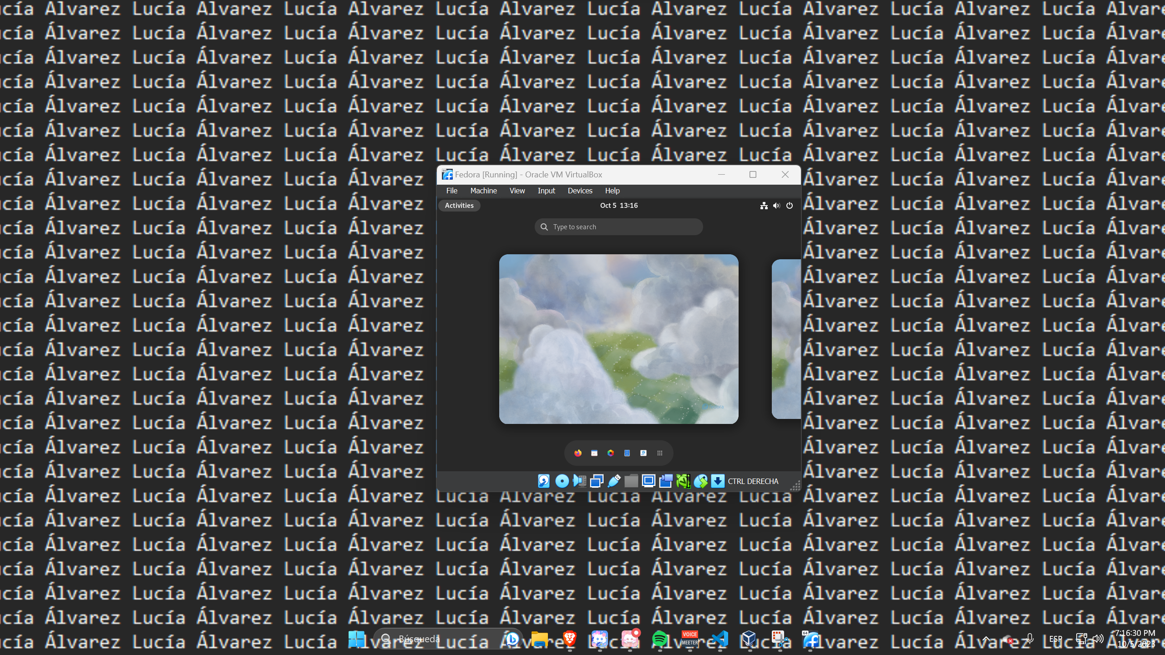Click the CTRL DERECHA host key label

pyautogui.click(x=753, y=481)
